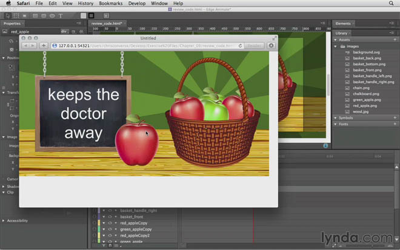Screen dimensions: 400x250
Task: Add a new symbol with plus icon
Action: (395, 118)
